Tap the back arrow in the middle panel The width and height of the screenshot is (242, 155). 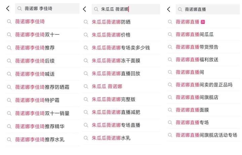84,9
